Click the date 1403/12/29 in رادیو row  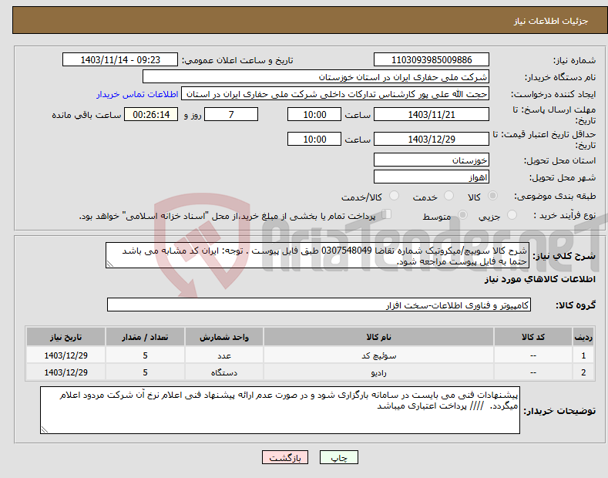pyautogui.click(x=66, y=372)
